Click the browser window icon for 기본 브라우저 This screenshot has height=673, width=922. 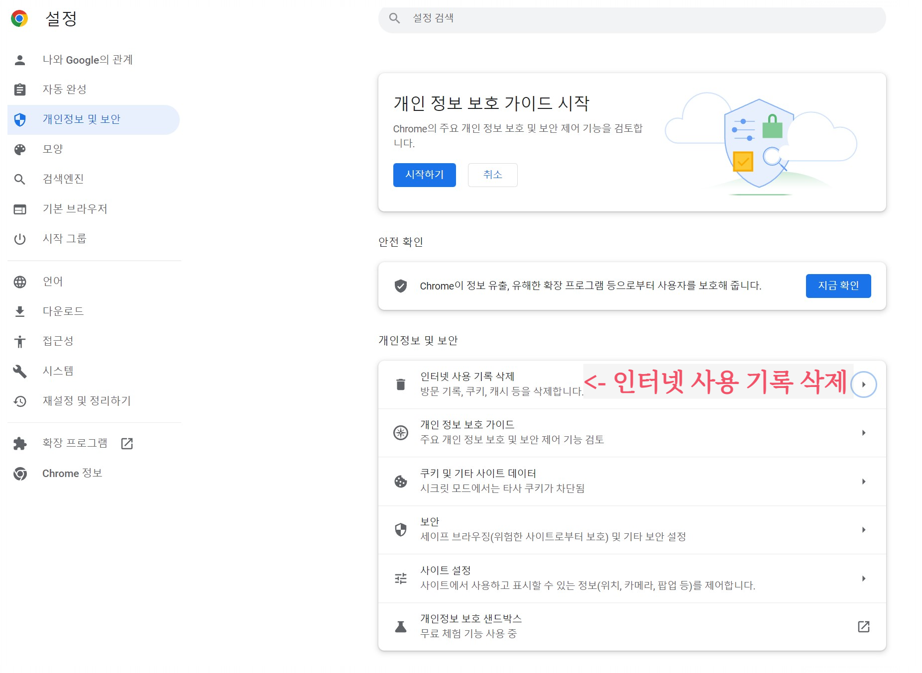(20, 209)
